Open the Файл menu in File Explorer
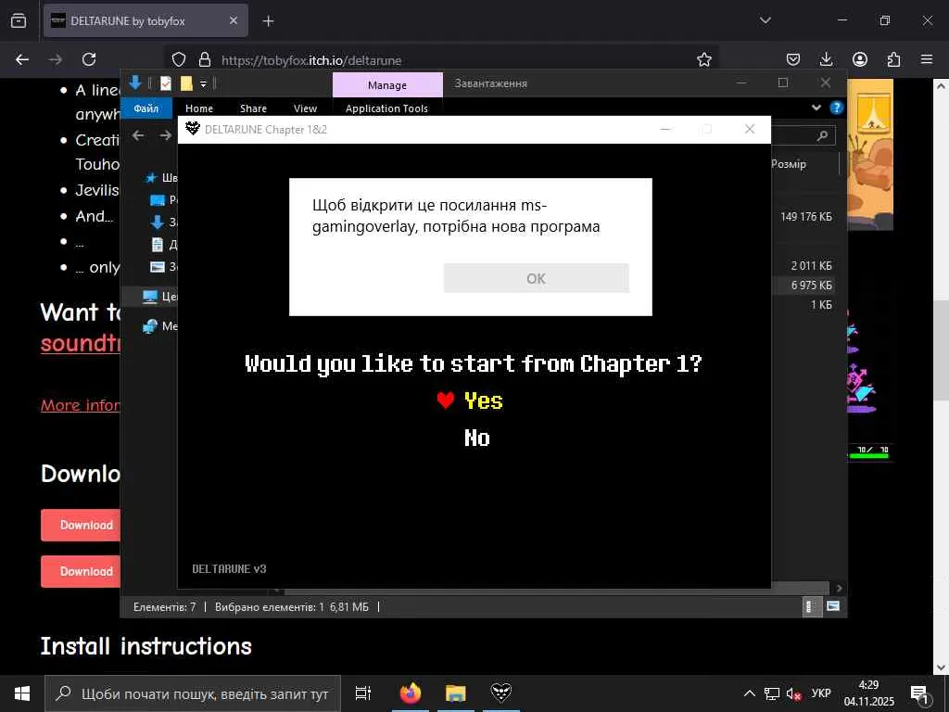The image size is (949, 712). (x=146, y=108)
